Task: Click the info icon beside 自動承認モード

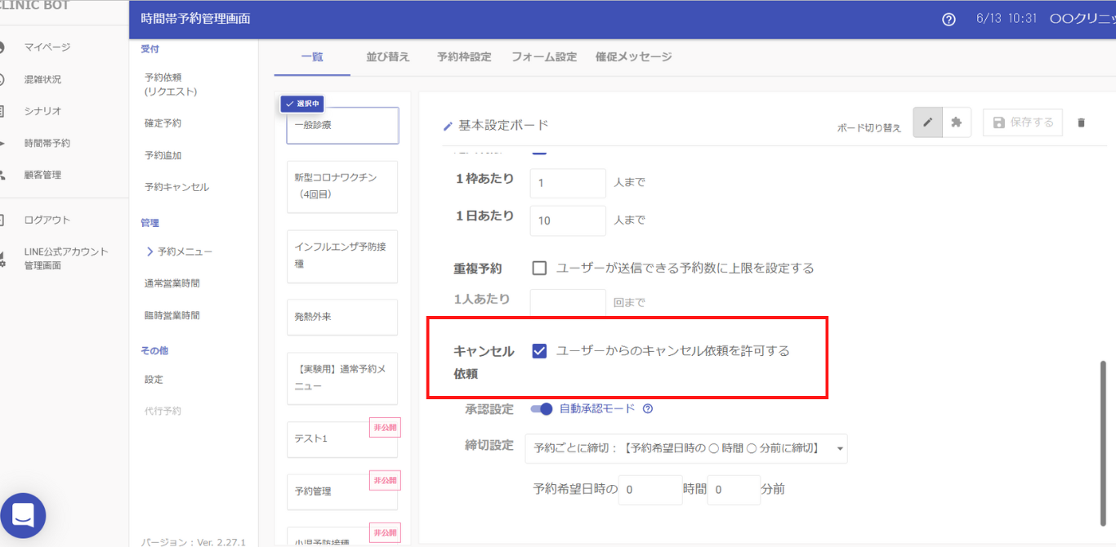Action: click(x=648, y=409)
